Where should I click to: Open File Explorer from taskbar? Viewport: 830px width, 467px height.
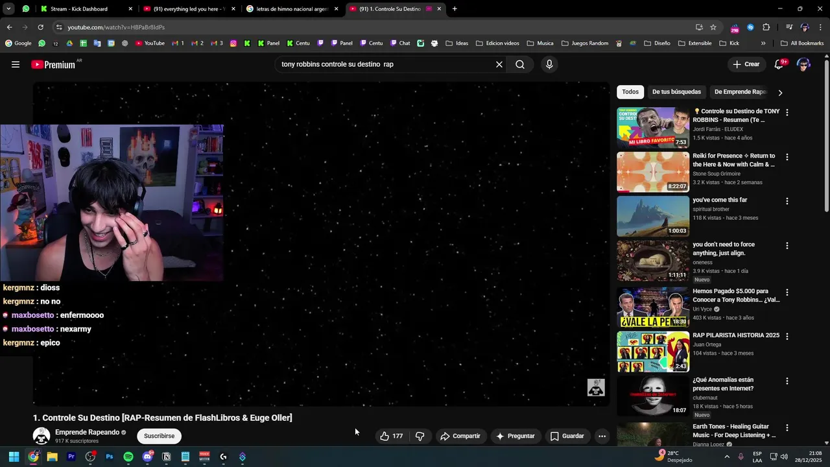coord(53,457)
